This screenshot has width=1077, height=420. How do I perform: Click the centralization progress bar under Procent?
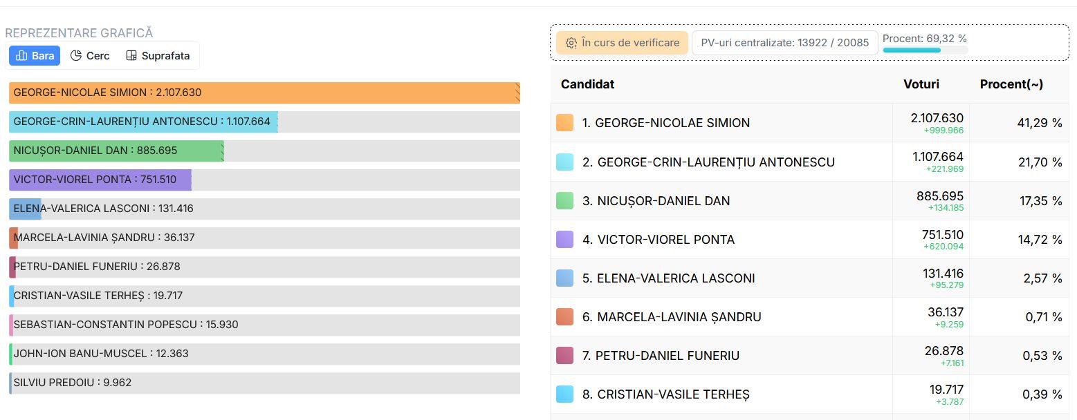(x=926, y=50)
